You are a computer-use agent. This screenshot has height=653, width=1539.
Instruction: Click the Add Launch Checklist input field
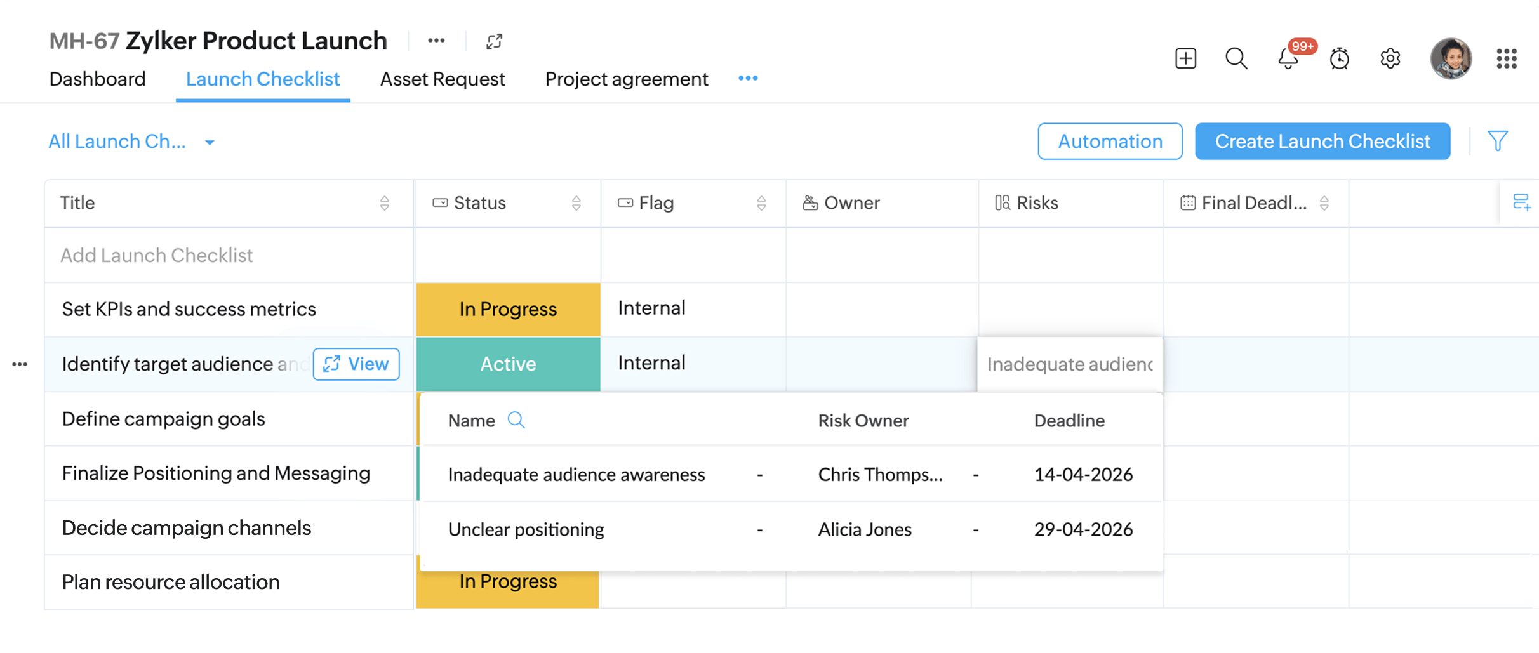coord(156,255)
